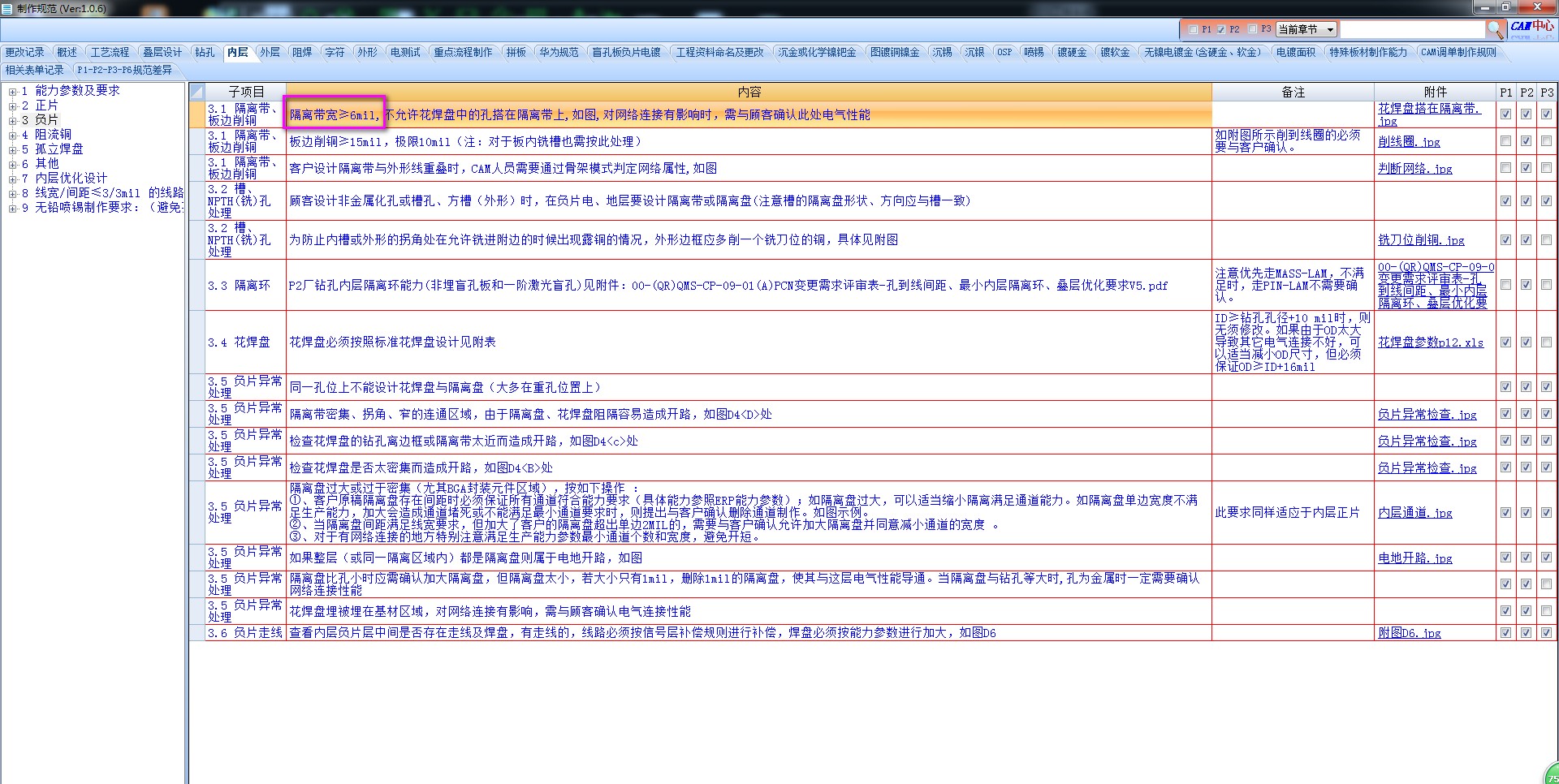The width and height of the screenshot is (1559, 784).
Task: Toggle P1 checkbox for 3.6 负片走线 row
Action: click(x=1506, y=633)
